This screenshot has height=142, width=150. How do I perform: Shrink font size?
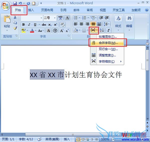(x=67, y=30)
